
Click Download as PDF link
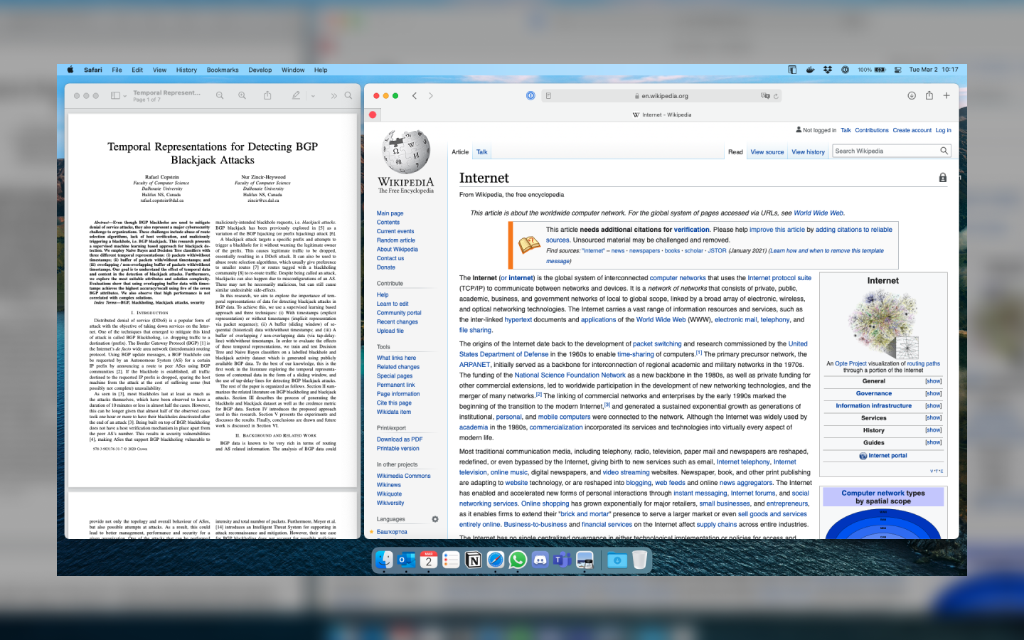pos(400,439)
